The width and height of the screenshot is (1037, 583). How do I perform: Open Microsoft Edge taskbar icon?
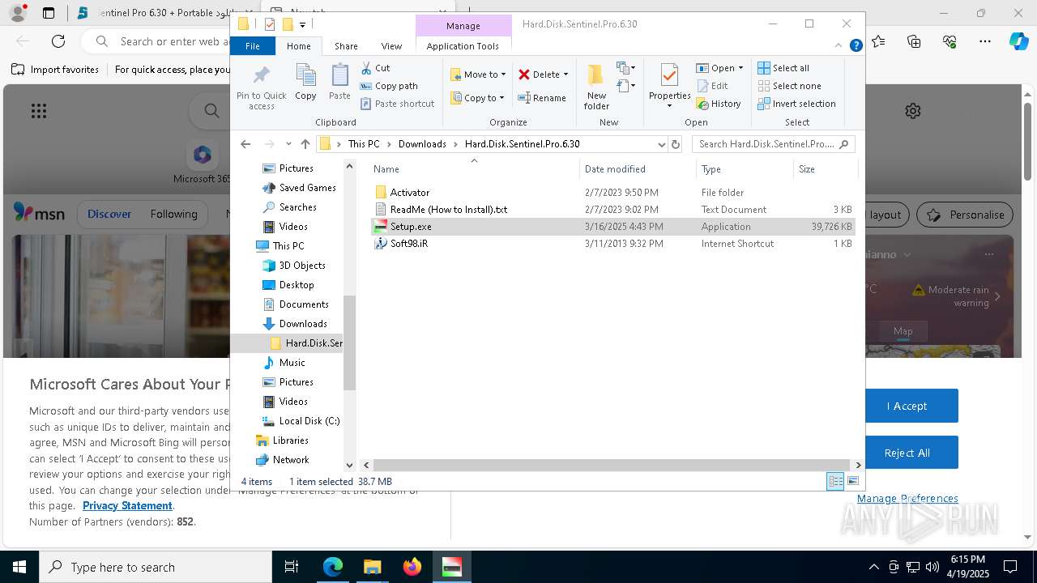333,567
